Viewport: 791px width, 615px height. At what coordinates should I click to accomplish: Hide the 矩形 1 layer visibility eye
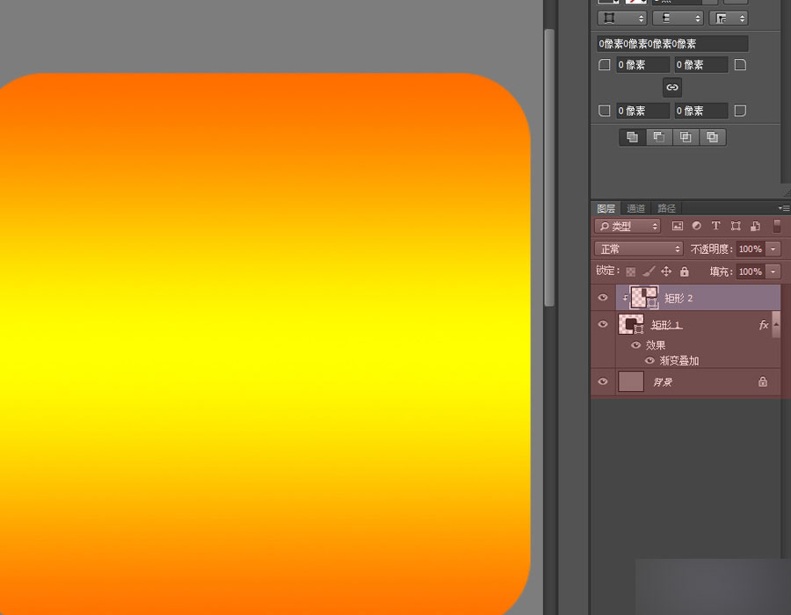[x=602, y=324]
